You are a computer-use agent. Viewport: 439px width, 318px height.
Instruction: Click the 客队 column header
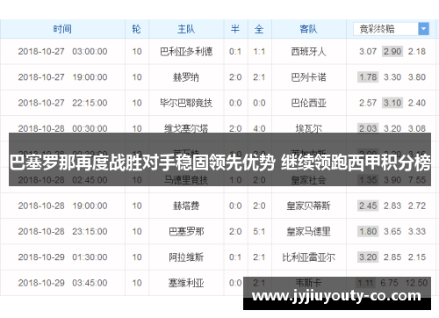tap(308, 29)
